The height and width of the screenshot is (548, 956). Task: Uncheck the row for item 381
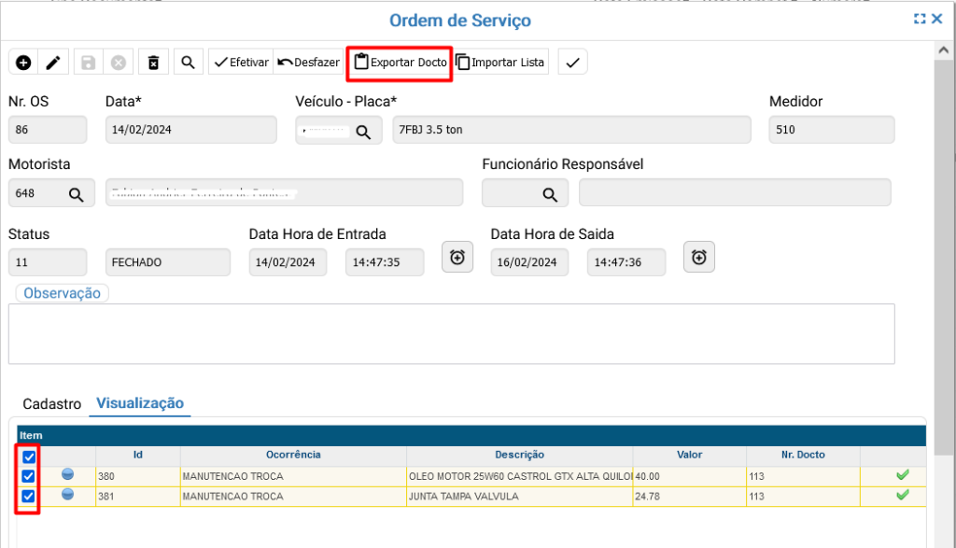(29, 496)
